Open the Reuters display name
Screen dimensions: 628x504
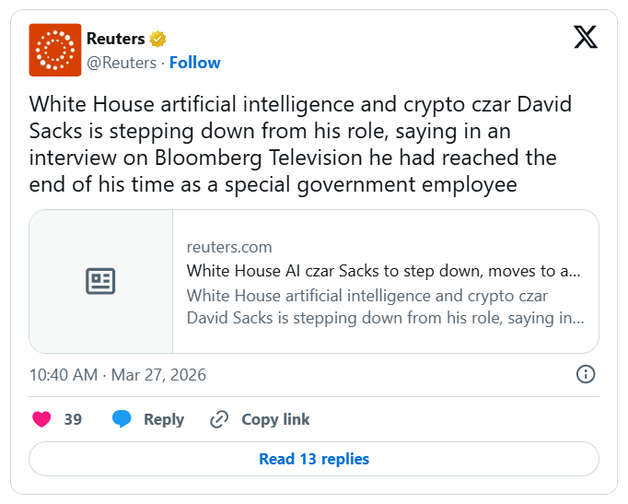click(115, 39)
